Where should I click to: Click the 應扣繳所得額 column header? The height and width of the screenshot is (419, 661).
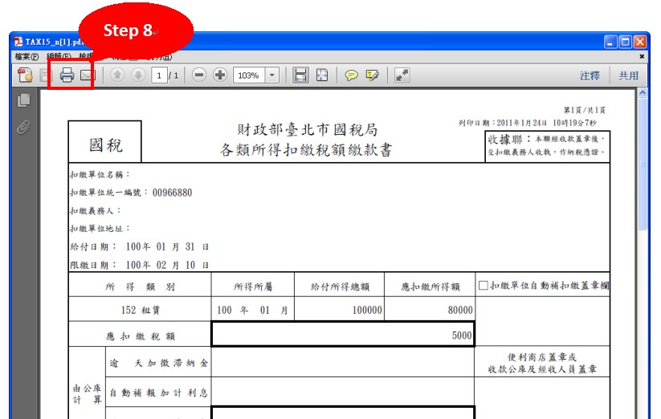pyautogui.click(x=430, y=287)
